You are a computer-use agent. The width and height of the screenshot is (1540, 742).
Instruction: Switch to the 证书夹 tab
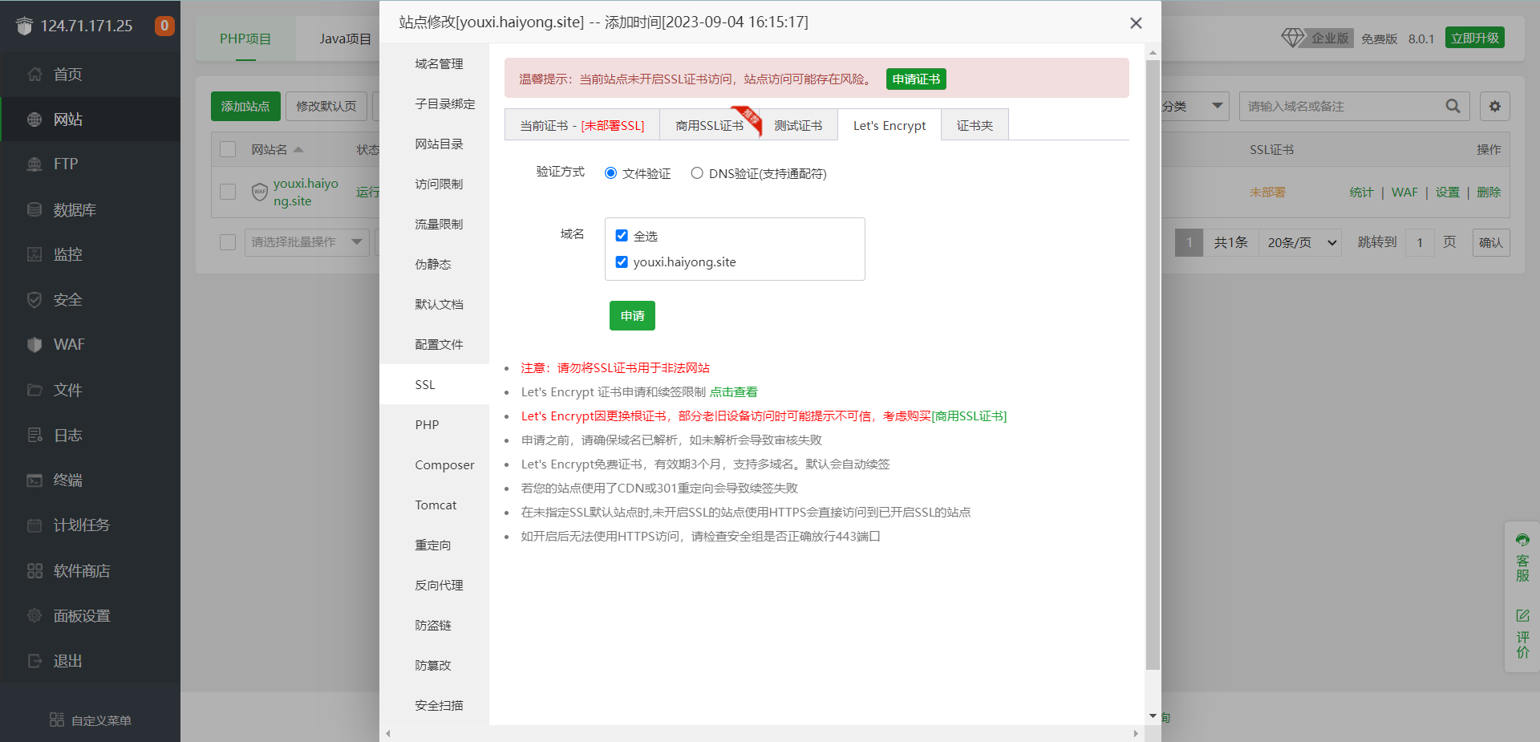tap(975, 125)
